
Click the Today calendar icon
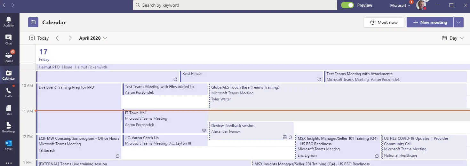point(32,38)
